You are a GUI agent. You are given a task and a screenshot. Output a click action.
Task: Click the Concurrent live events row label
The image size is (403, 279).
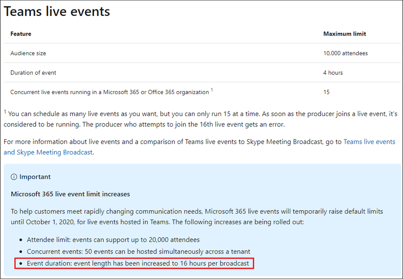pyautogui.click(x=109, y=92)
